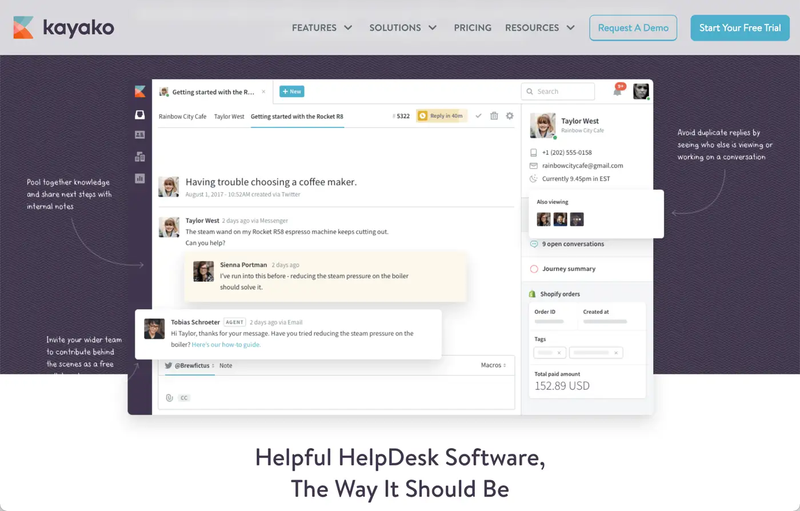Viewport: 800px width, 511px height.
Task: Click the Shopify bag icon
Action: tap(533, 294)
